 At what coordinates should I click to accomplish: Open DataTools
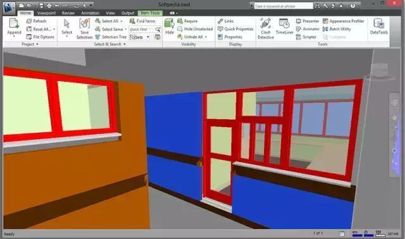[x=378, y=26]
